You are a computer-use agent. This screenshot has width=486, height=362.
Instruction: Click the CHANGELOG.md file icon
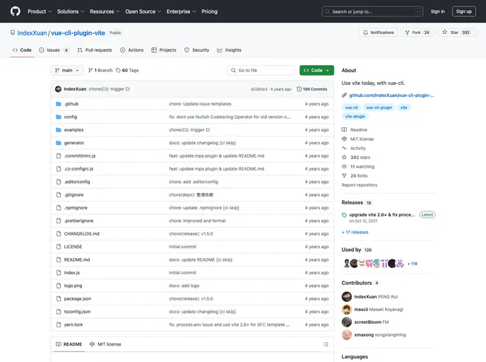tap(58, 234)
